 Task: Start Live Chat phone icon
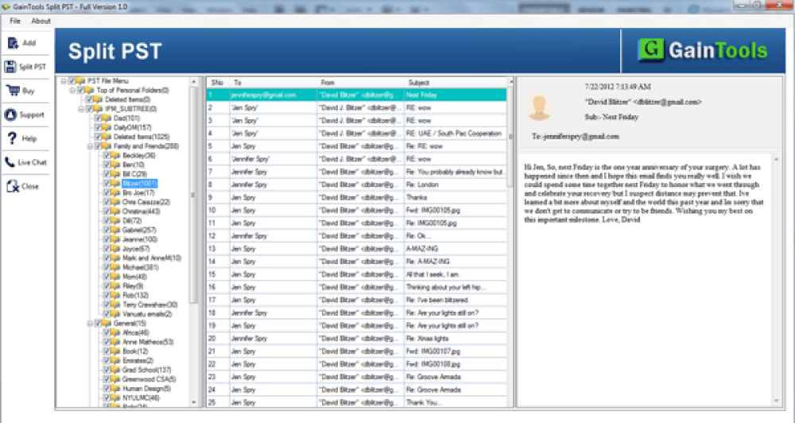point(12,162)
